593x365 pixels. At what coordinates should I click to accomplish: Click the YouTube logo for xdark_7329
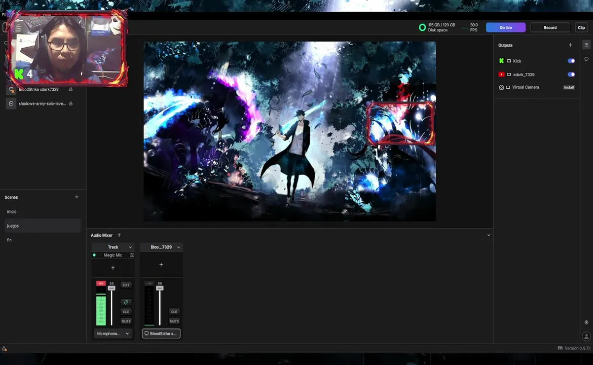point(501,75)
